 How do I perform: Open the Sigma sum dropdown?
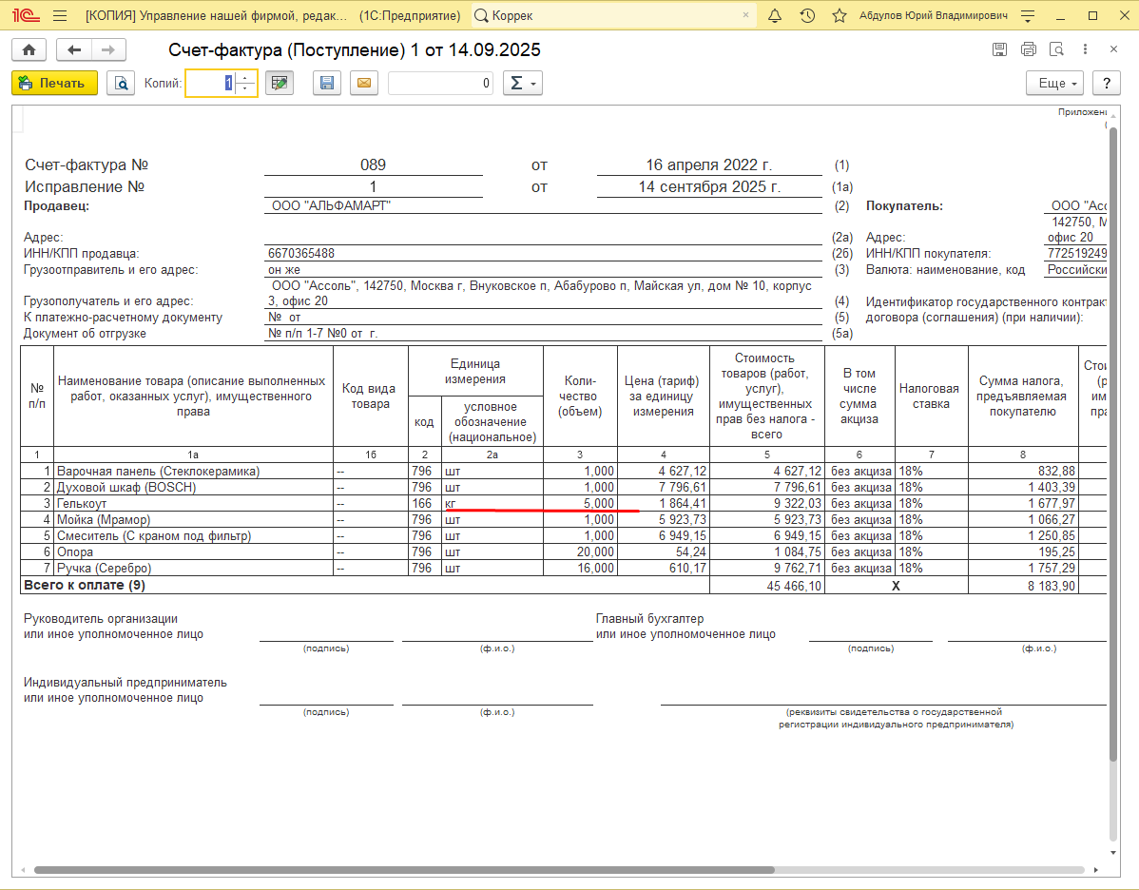point(522,83)
